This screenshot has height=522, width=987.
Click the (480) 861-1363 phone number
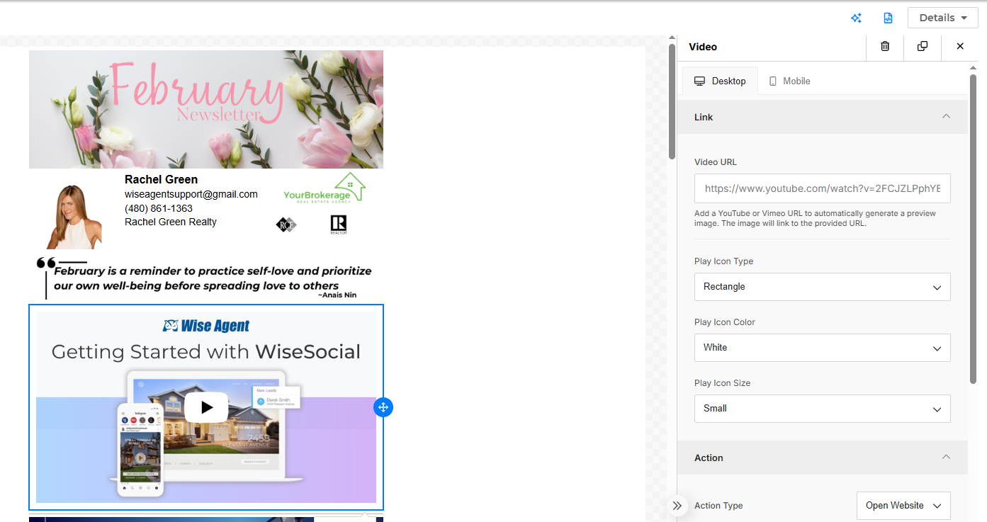click(159, 208)
